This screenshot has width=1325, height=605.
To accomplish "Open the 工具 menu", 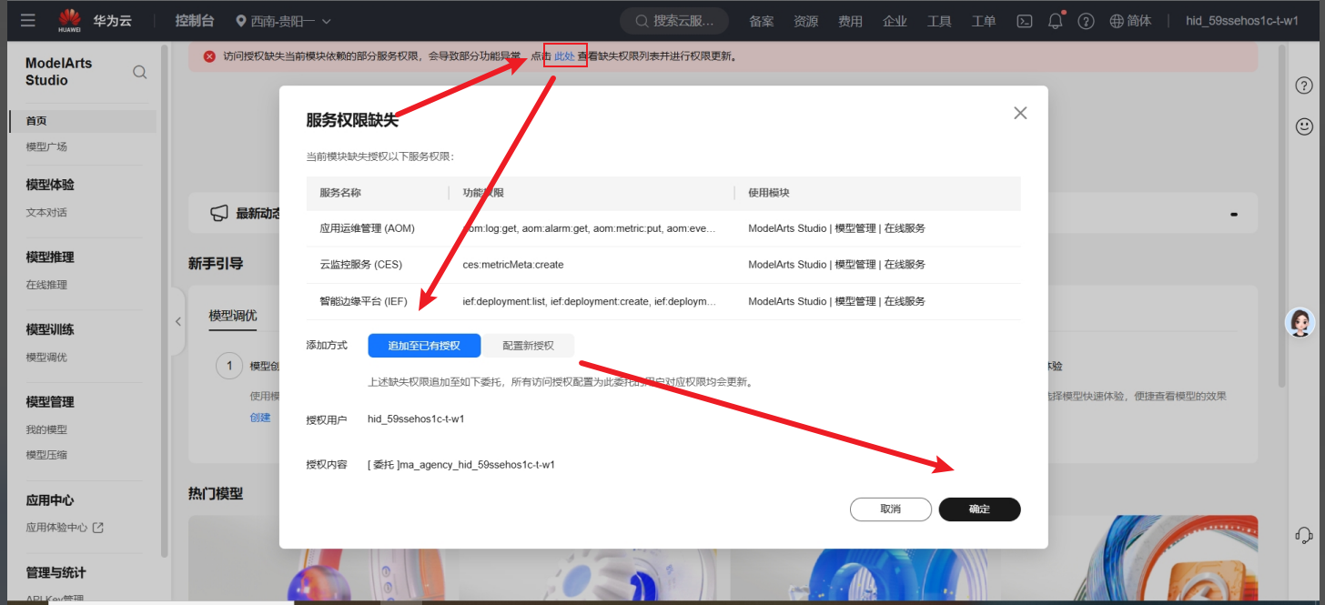I will [x=939, y=21].
